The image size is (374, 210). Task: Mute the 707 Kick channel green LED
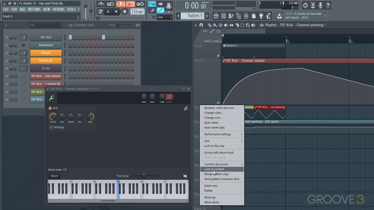pos(7,37)
